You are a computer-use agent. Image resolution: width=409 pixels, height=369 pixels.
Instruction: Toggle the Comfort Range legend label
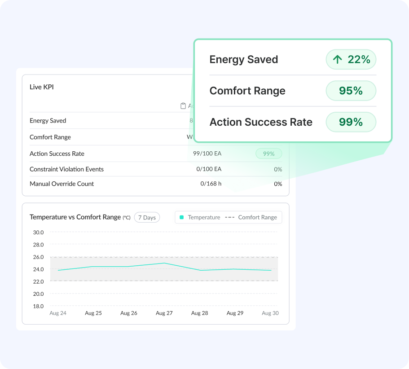(257, 217)
